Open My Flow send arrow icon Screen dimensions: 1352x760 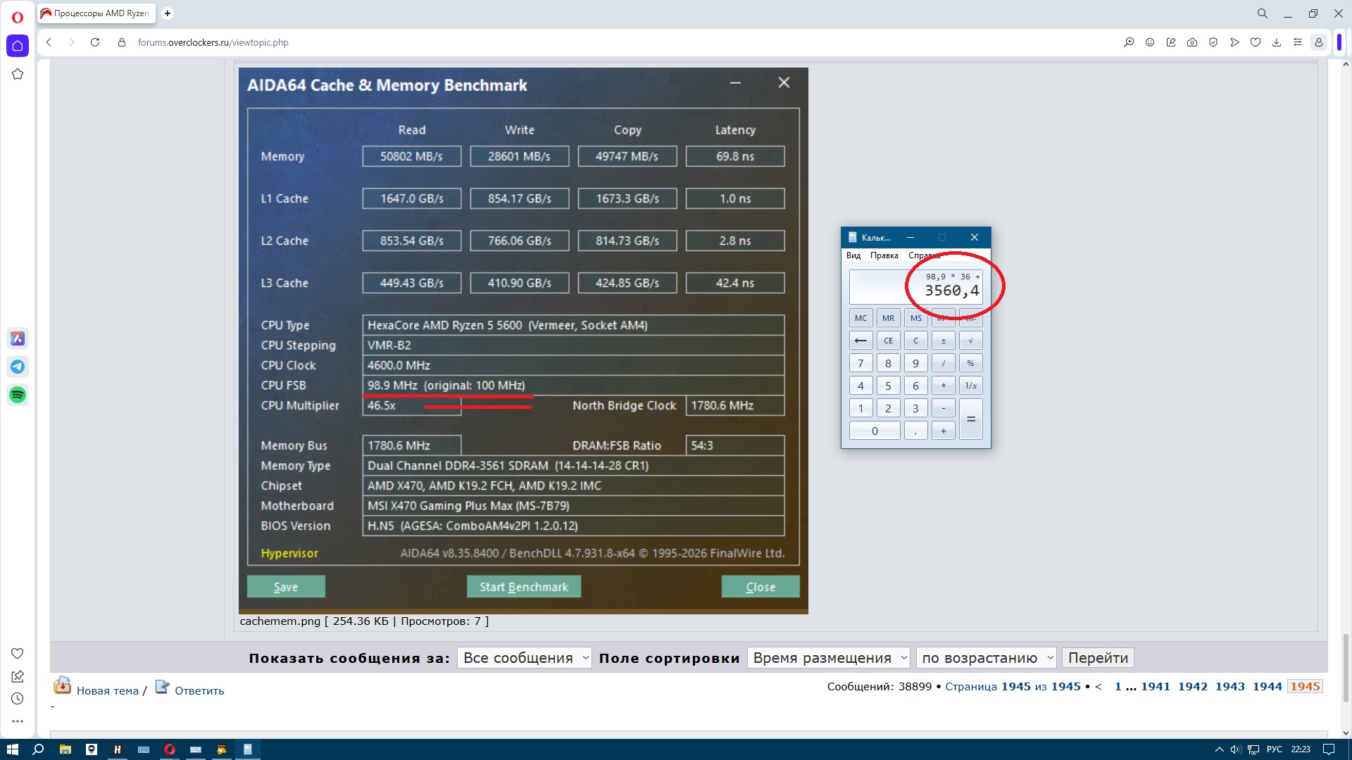1234,42
